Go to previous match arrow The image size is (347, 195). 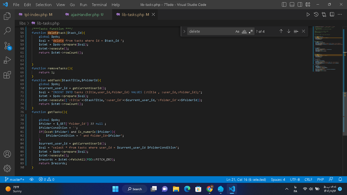(281, 31)
